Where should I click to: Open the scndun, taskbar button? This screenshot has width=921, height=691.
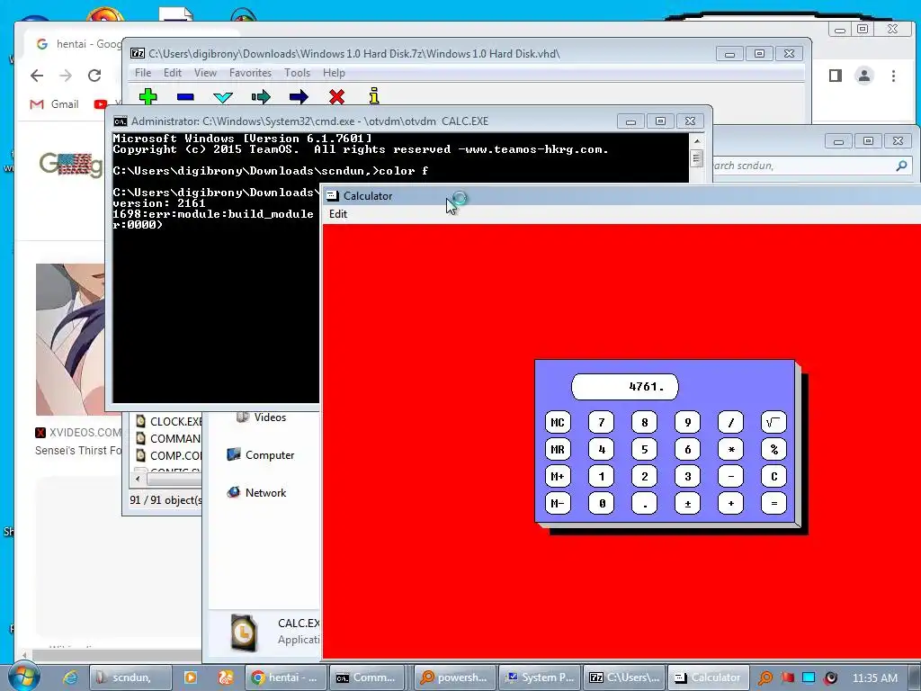pyautogui.click(x=130, y=678)
